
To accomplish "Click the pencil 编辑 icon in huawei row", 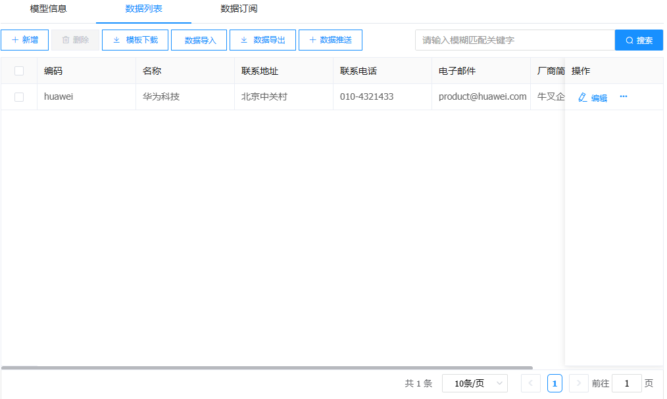I will coord(582,97).
